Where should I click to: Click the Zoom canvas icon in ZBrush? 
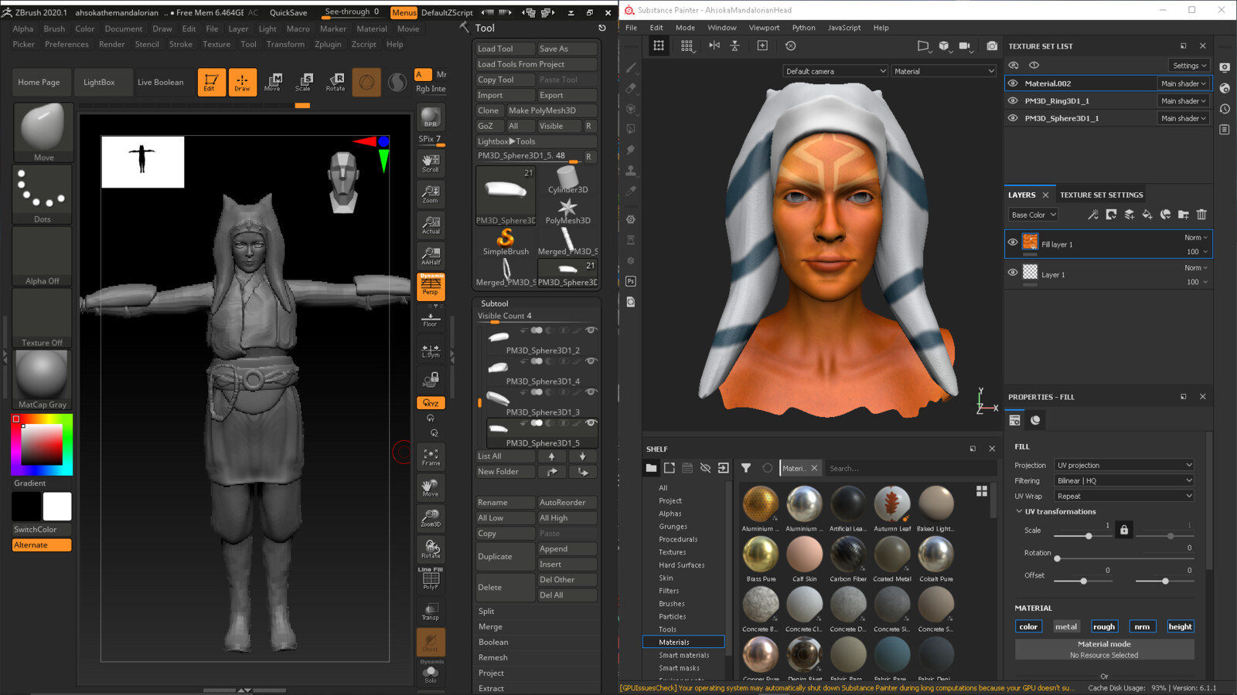pyautogui.click(x=431, y=194)
